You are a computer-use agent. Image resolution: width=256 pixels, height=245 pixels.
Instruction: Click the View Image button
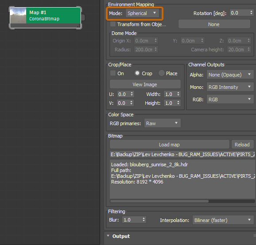point(145,84)
